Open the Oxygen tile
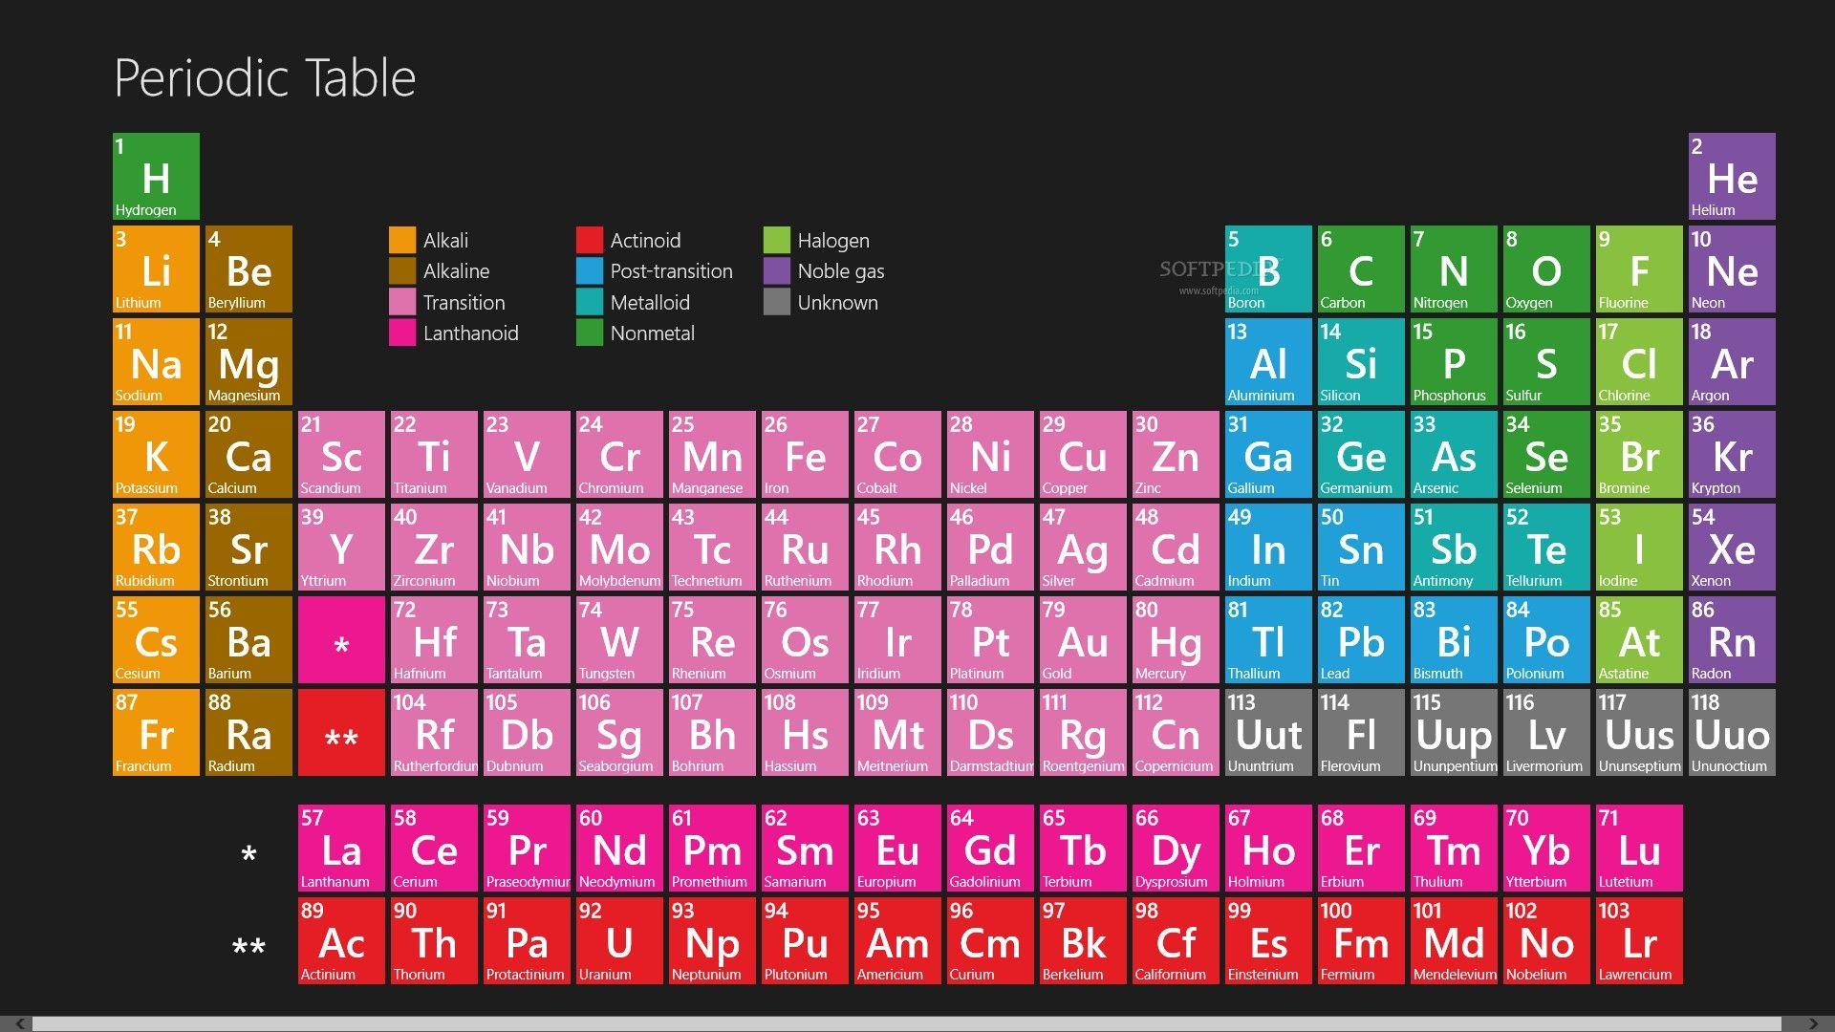 1546,269
